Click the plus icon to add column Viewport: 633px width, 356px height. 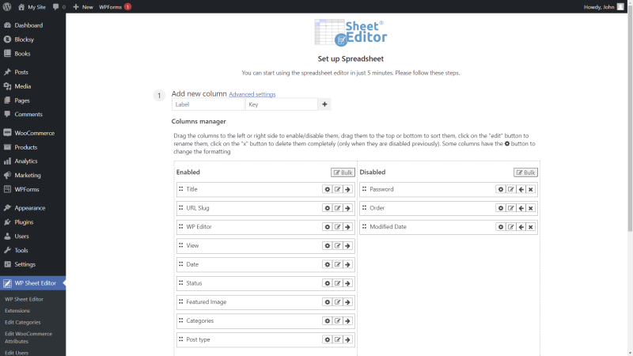pyautogui.click(x=324, y=104)
